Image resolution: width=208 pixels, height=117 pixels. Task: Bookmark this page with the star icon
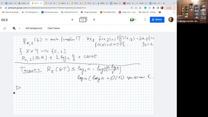tap(140, 8)
